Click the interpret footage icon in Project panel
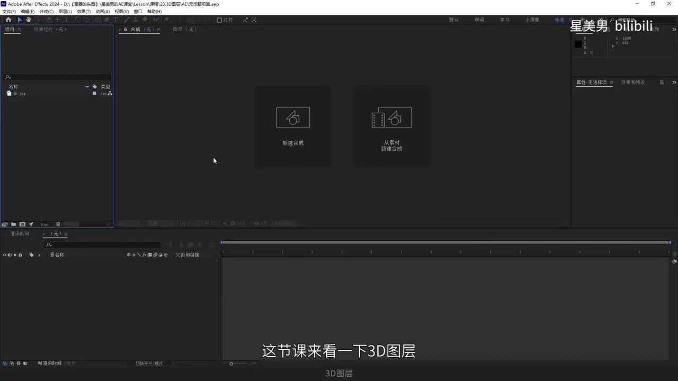Image resolution: width=678 pixels, height=381 pixels. point(5,224)
